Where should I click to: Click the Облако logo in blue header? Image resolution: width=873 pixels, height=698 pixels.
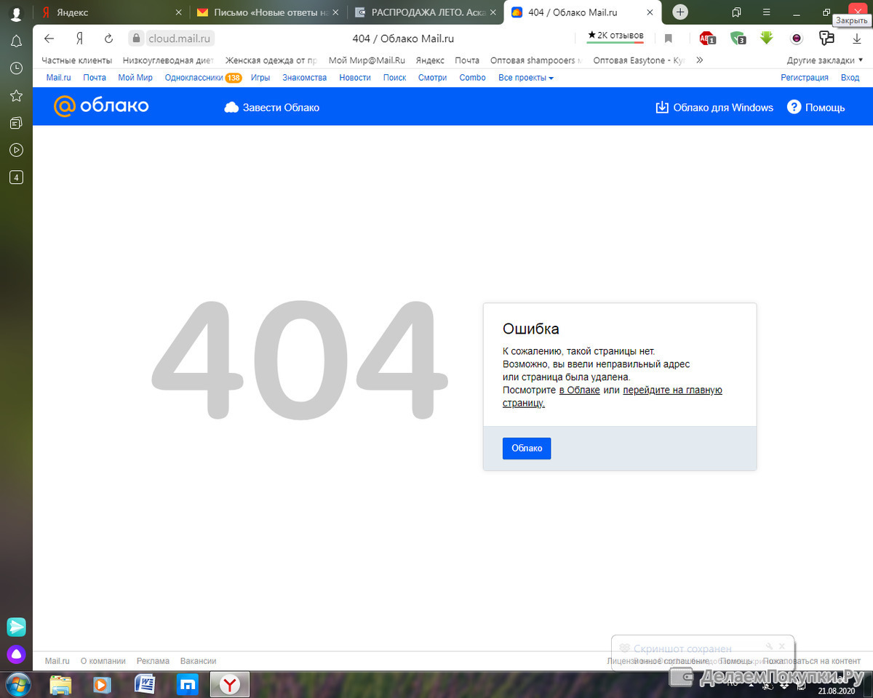[x=101, y=106]
